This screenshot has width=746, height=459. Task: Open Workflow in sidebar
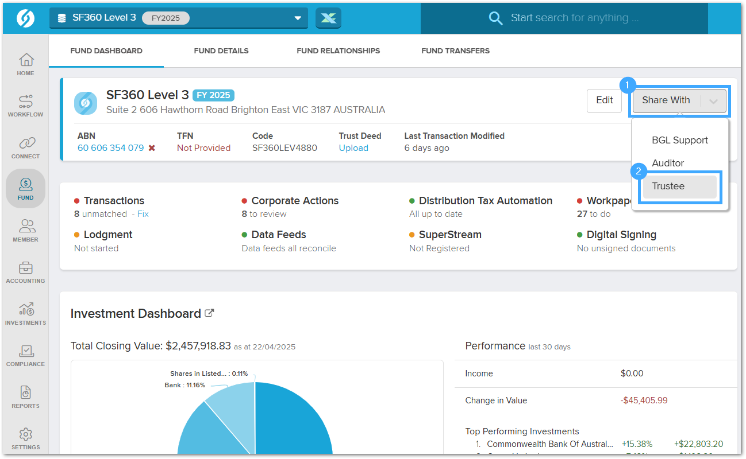pos(26,106)
